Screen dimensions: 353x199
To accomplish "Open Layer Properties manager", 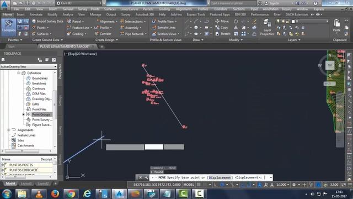I will point(267,27).
